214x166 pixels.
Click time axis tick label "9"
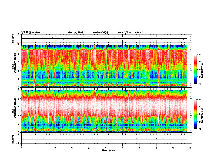(x=173, y=148)
